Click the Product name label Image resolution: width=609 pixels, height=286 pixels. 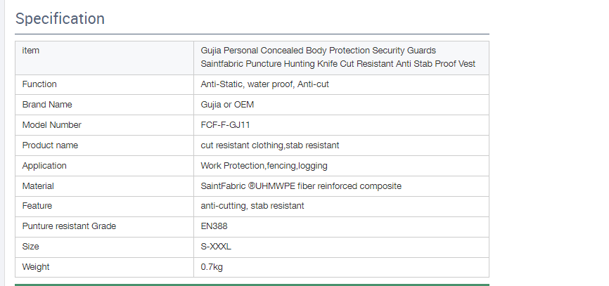point(50,145)
